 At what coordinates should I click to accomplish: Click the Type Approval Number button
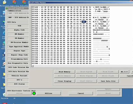pyautogui.click(x=18, y=47)
